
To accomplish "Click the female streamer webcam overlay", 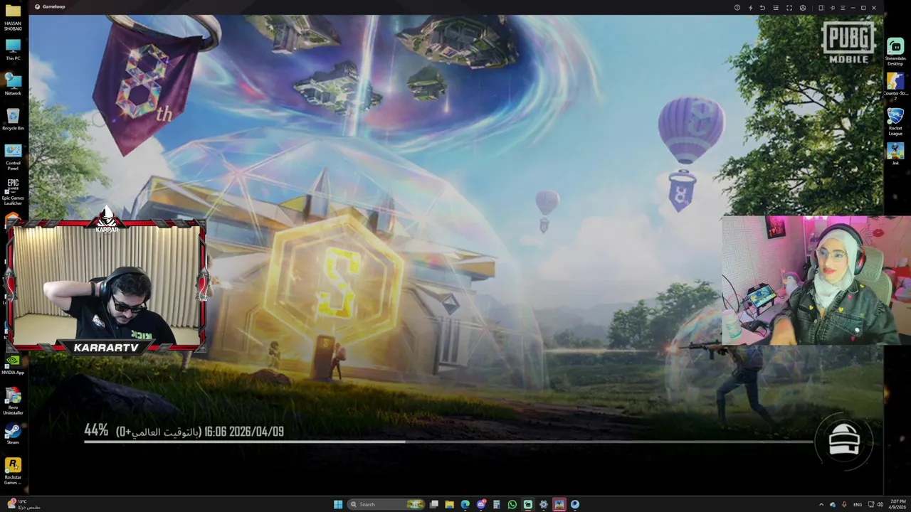I will tap(816, 280).
